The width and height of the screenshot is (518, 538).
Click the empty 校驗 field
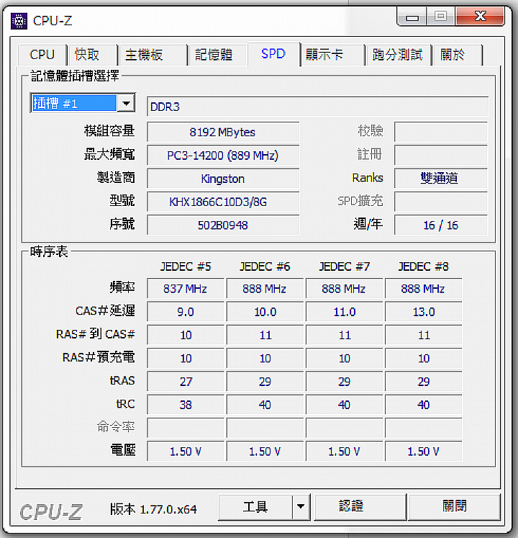[441, 132]
